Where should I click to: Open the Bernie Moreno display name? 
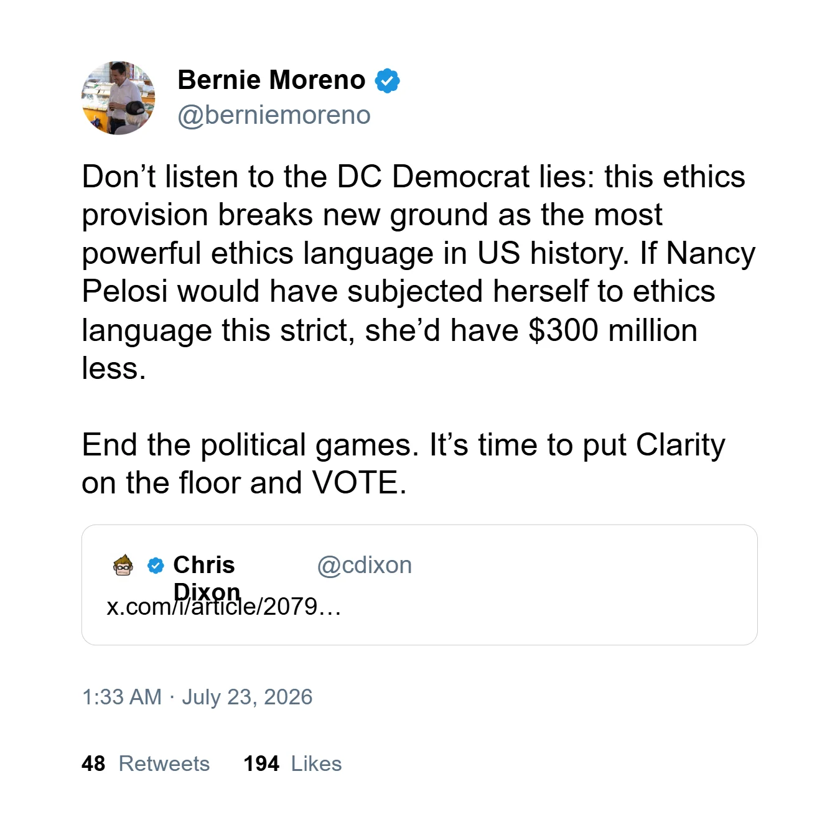tap(272, 80)
